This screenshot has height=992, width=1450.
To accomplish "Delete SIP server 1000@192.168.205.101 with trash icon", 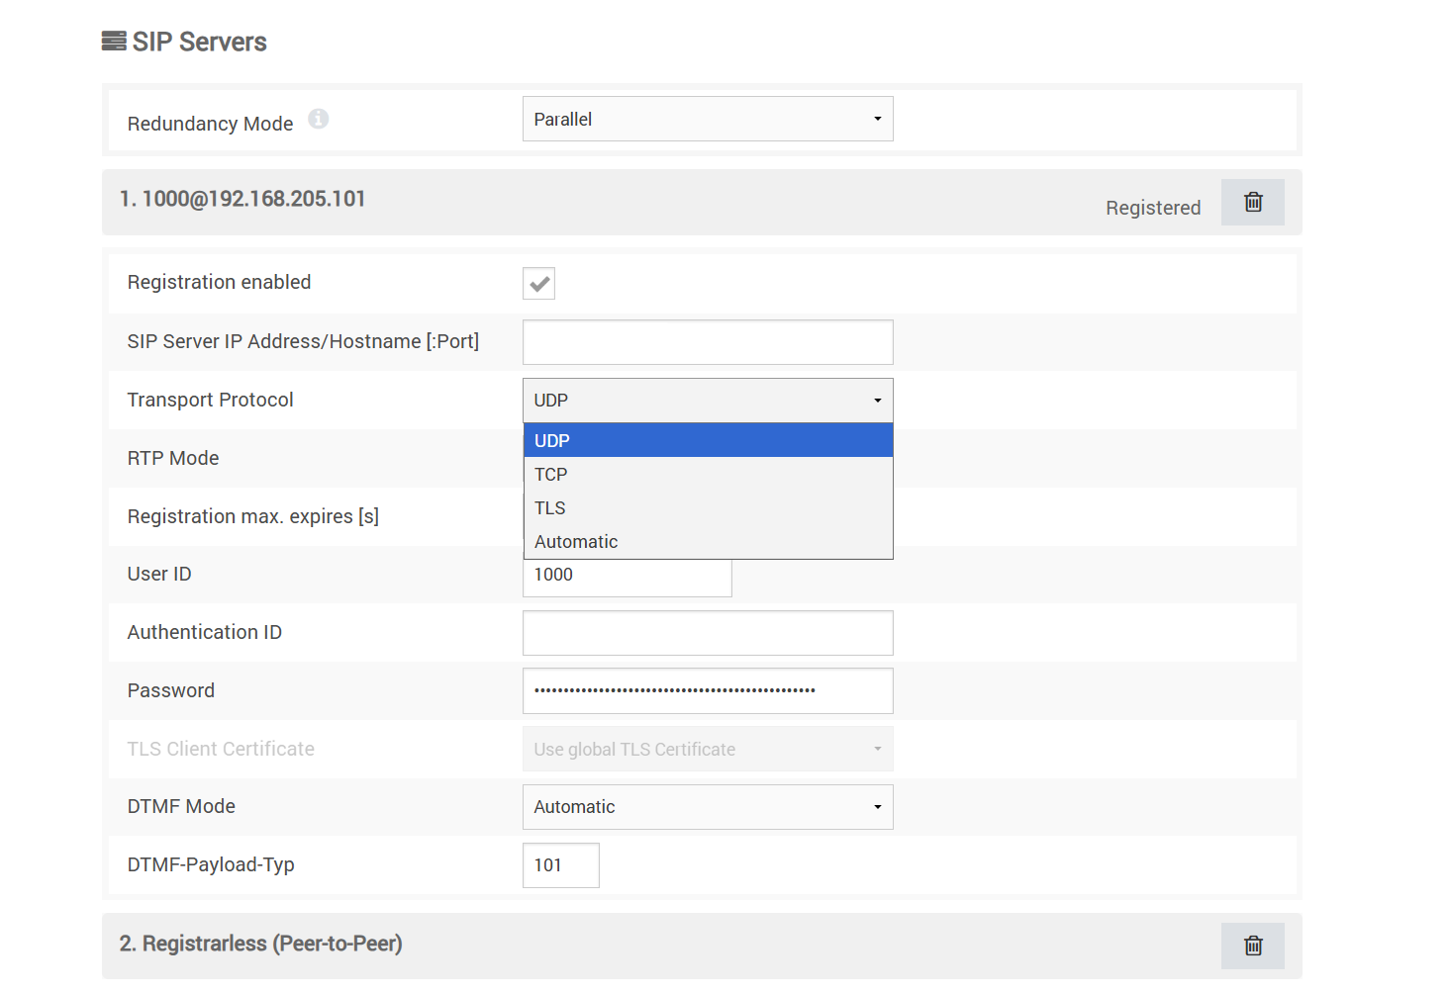I will tap(1252, 202).
